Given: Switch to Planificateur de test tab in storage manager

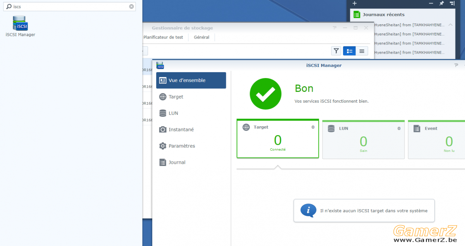Looking at the screenshot, I should point(163,37).
